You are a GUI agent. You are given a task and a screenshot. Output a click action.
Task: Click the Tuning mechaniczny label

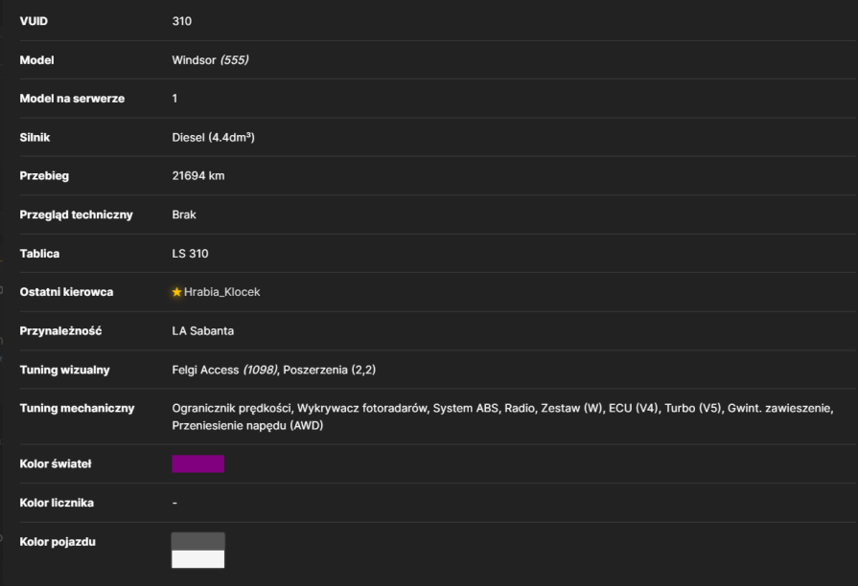point(77,408)
